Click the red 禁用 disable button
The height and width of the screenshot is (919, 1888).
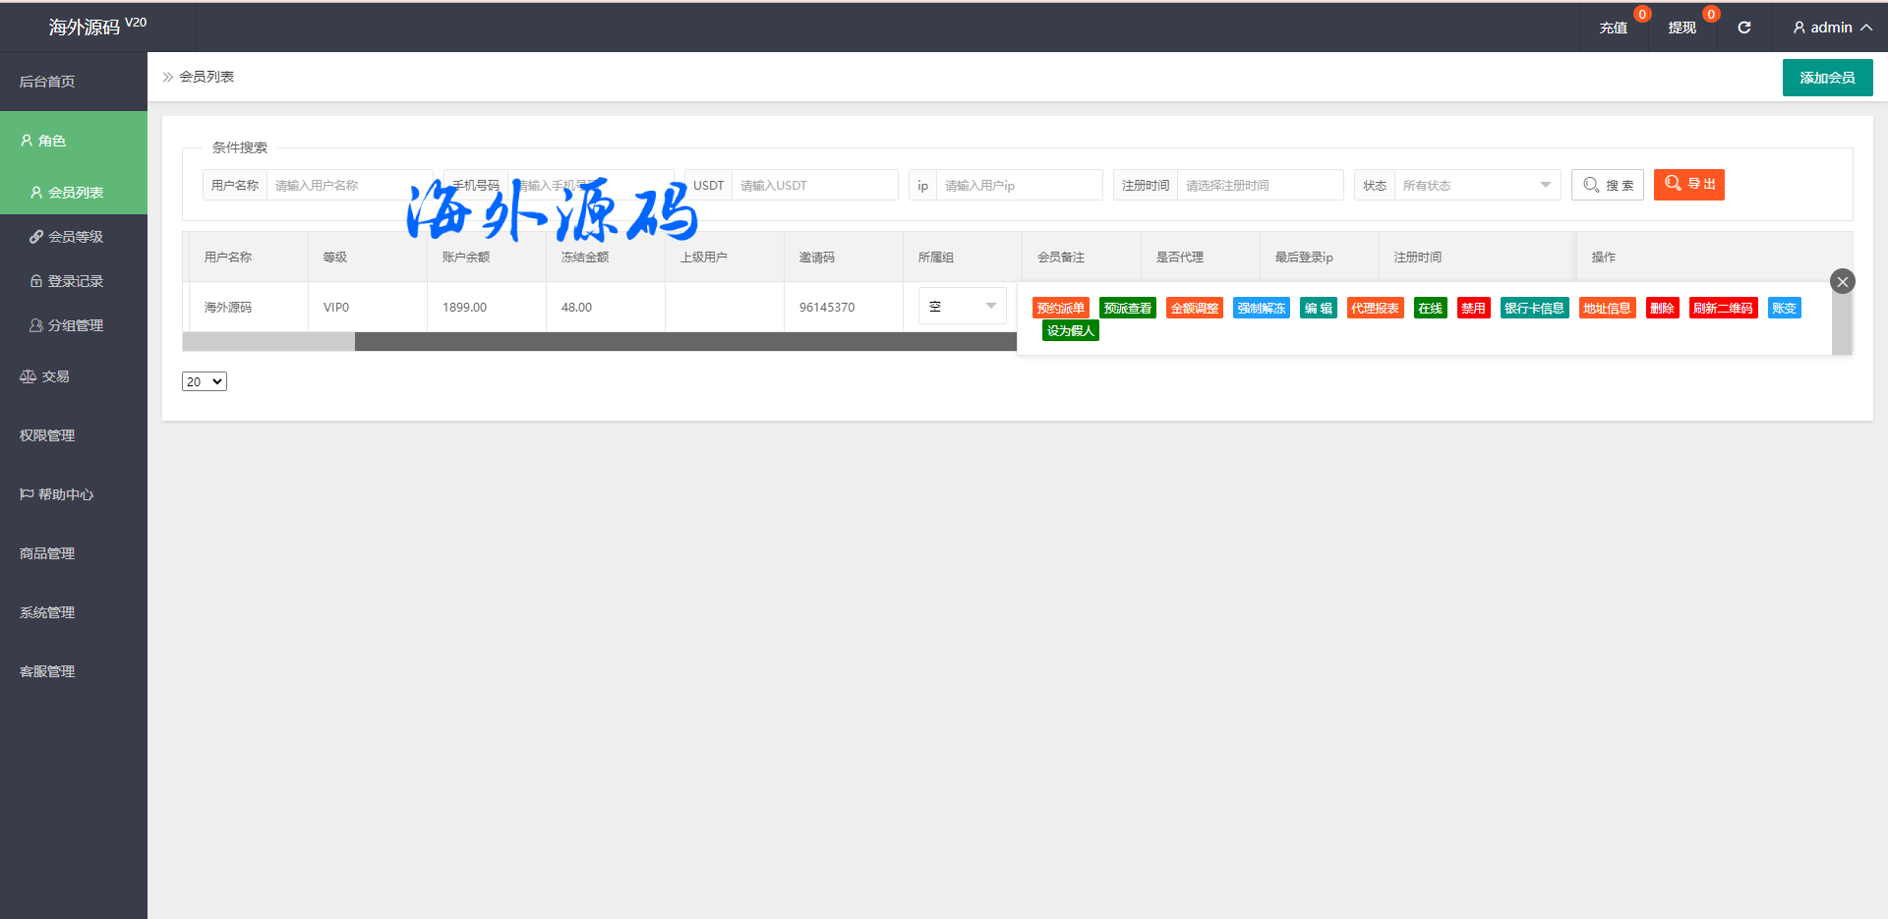(x=1473, y=308)
